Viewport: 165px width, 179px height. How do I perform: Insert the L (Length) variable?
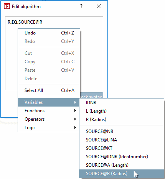click(x=122, y=111)
